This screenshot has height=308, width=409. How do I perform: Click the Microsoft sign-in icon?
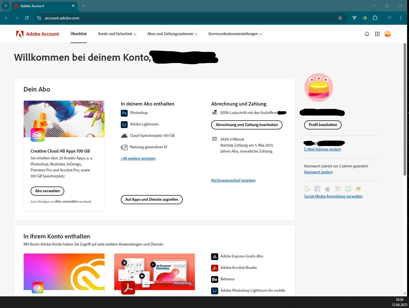click(x=338, y=189)
